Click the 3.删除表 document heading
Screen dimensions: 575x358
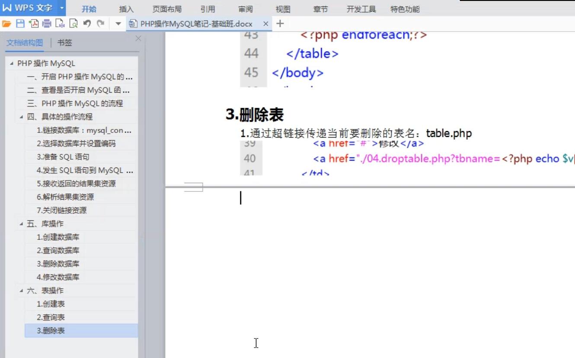255,115
